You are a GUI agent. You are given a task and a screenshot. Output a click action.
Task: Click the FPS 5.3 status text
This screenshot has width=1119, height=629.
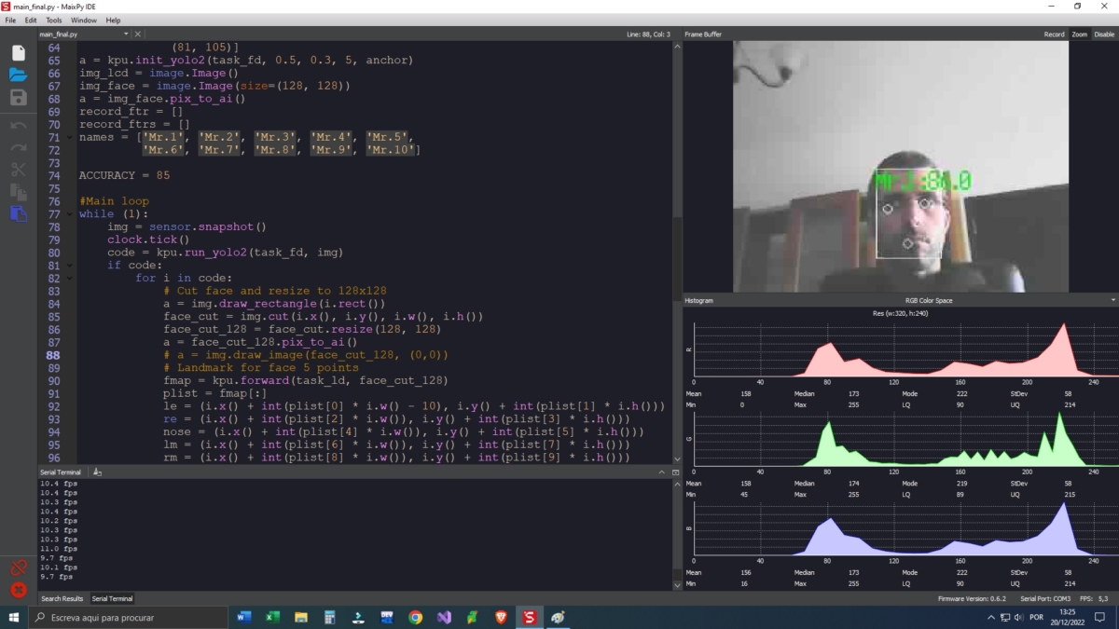[1093, 598]
